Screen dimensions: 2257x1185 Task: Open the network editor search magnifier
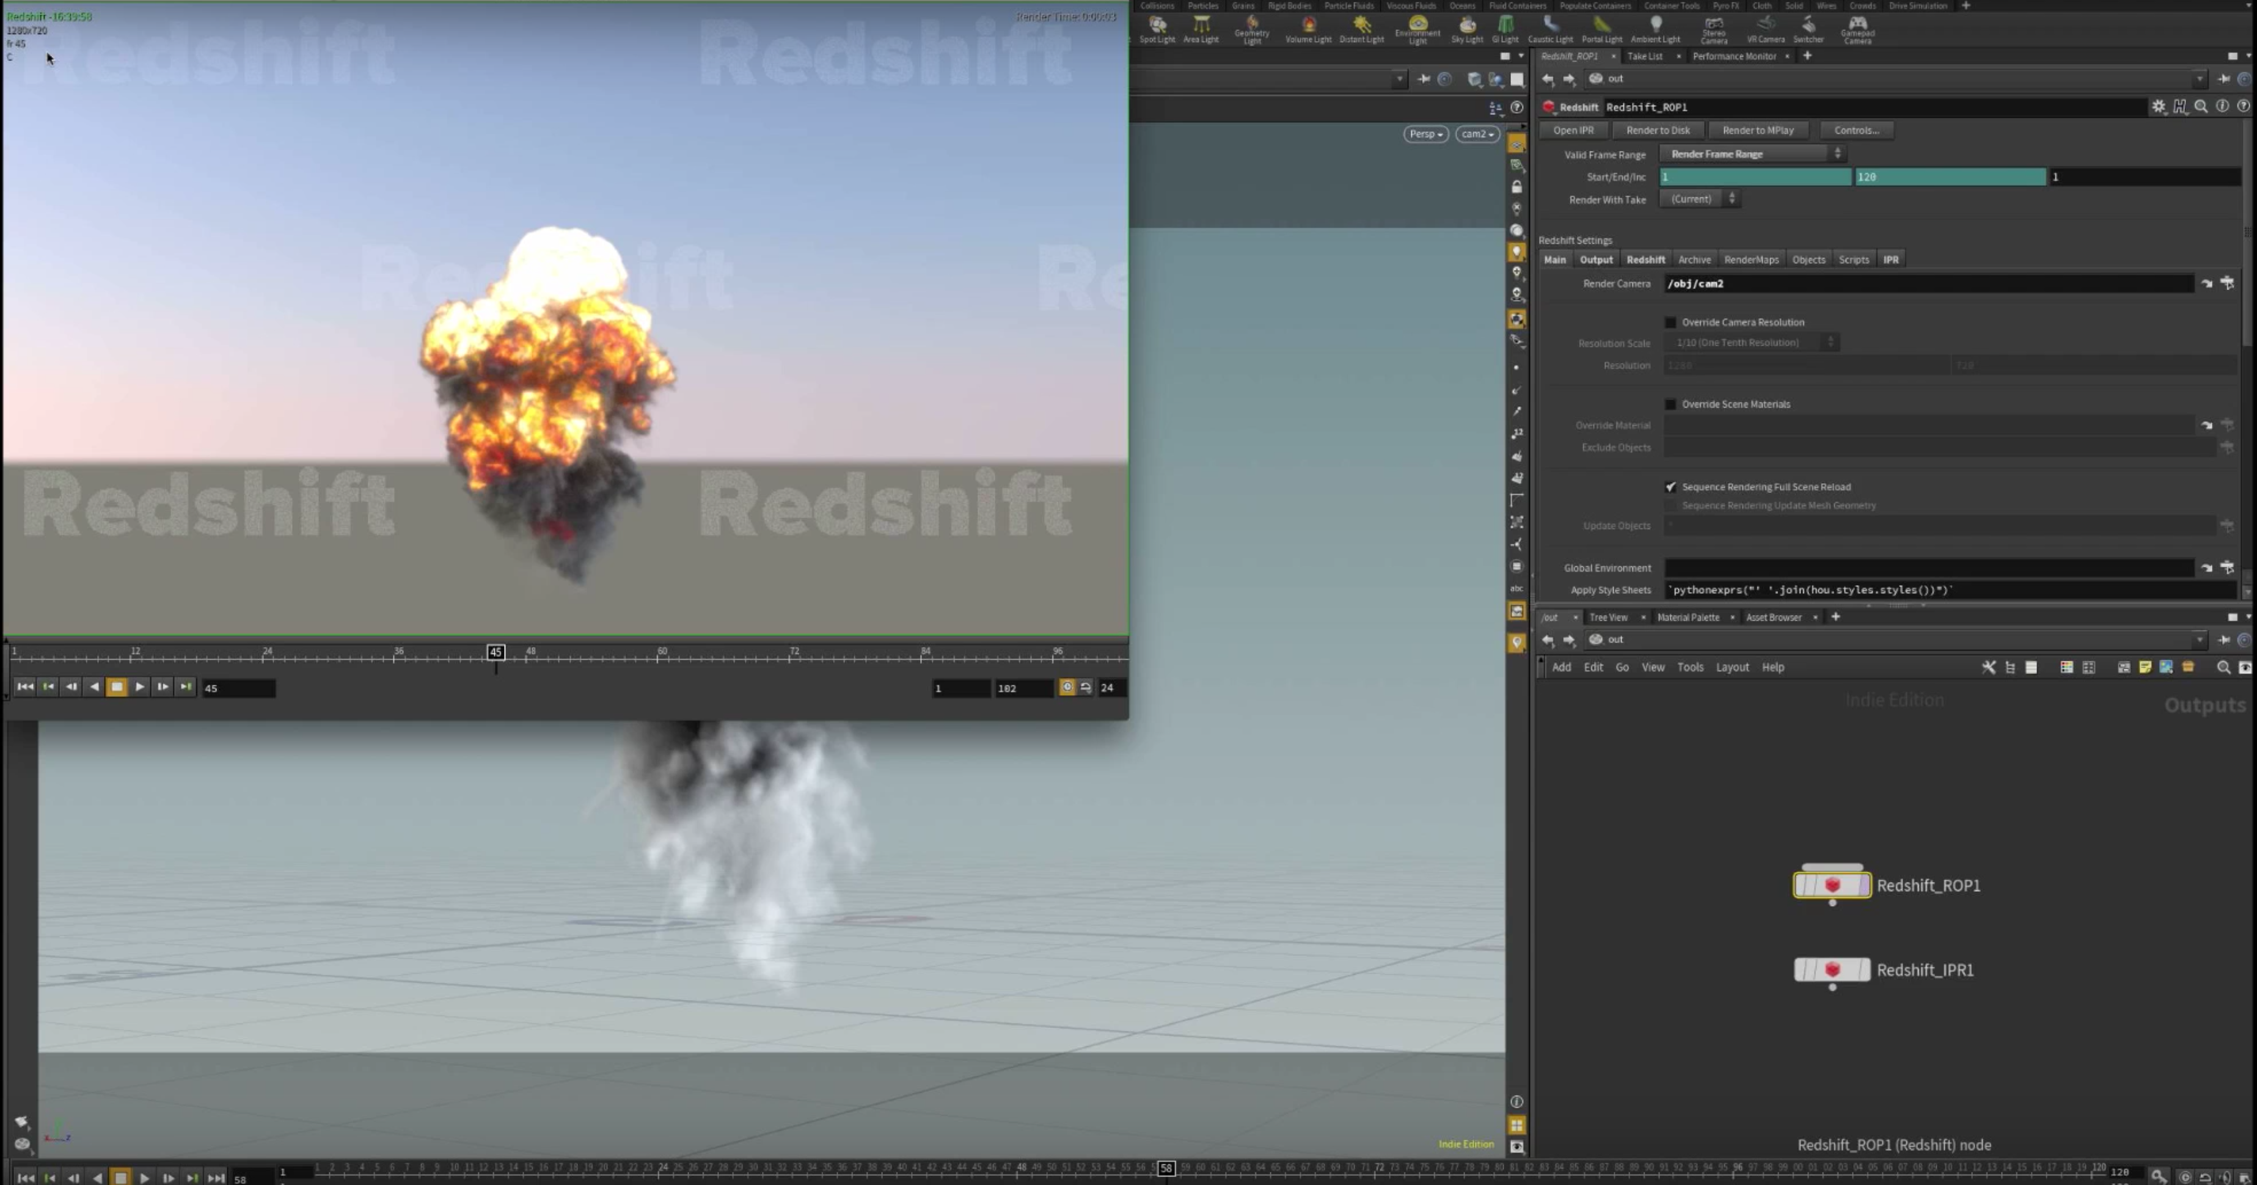[x=2223, y=668]
